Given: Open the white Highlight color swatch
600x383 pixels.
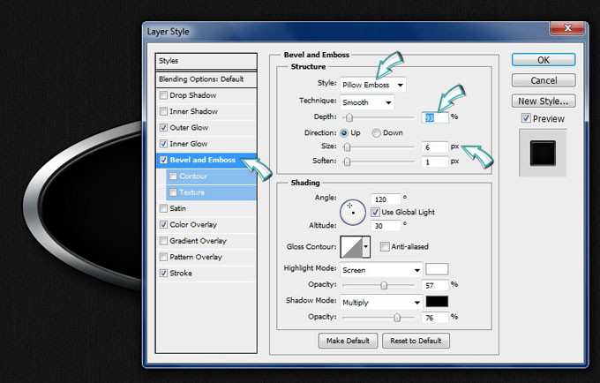Looking at the screenshot, I should (437, 269).
